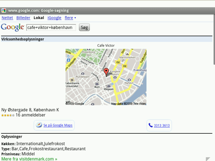
Task: Expand the flere dropdown arrow
Action: [x=75, y=18]
